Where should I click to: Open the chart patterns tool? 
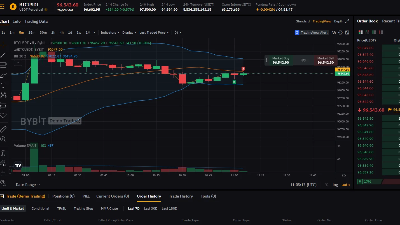click(x=3, y=95)
